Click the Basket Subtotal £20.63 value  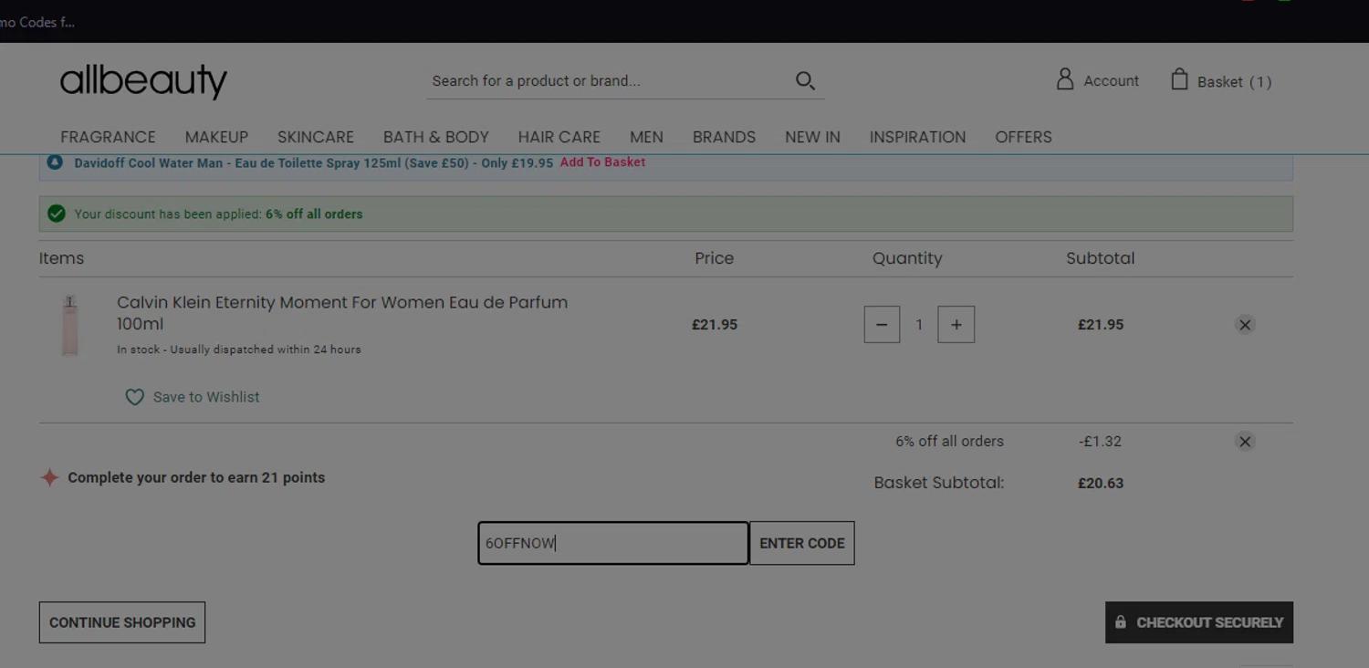[1101, 484]
